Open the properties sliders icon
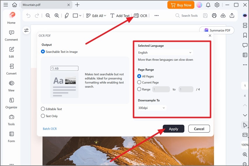The image size is (249, 166). [x=26, y=30]
